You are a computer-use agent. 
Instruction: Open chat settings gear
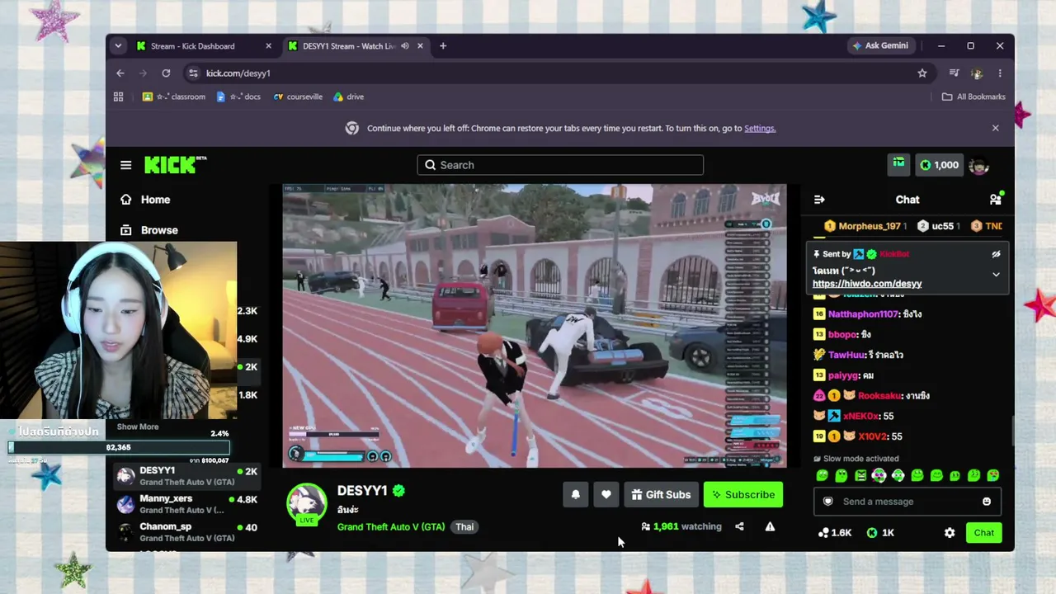click(x=950, y=533)
